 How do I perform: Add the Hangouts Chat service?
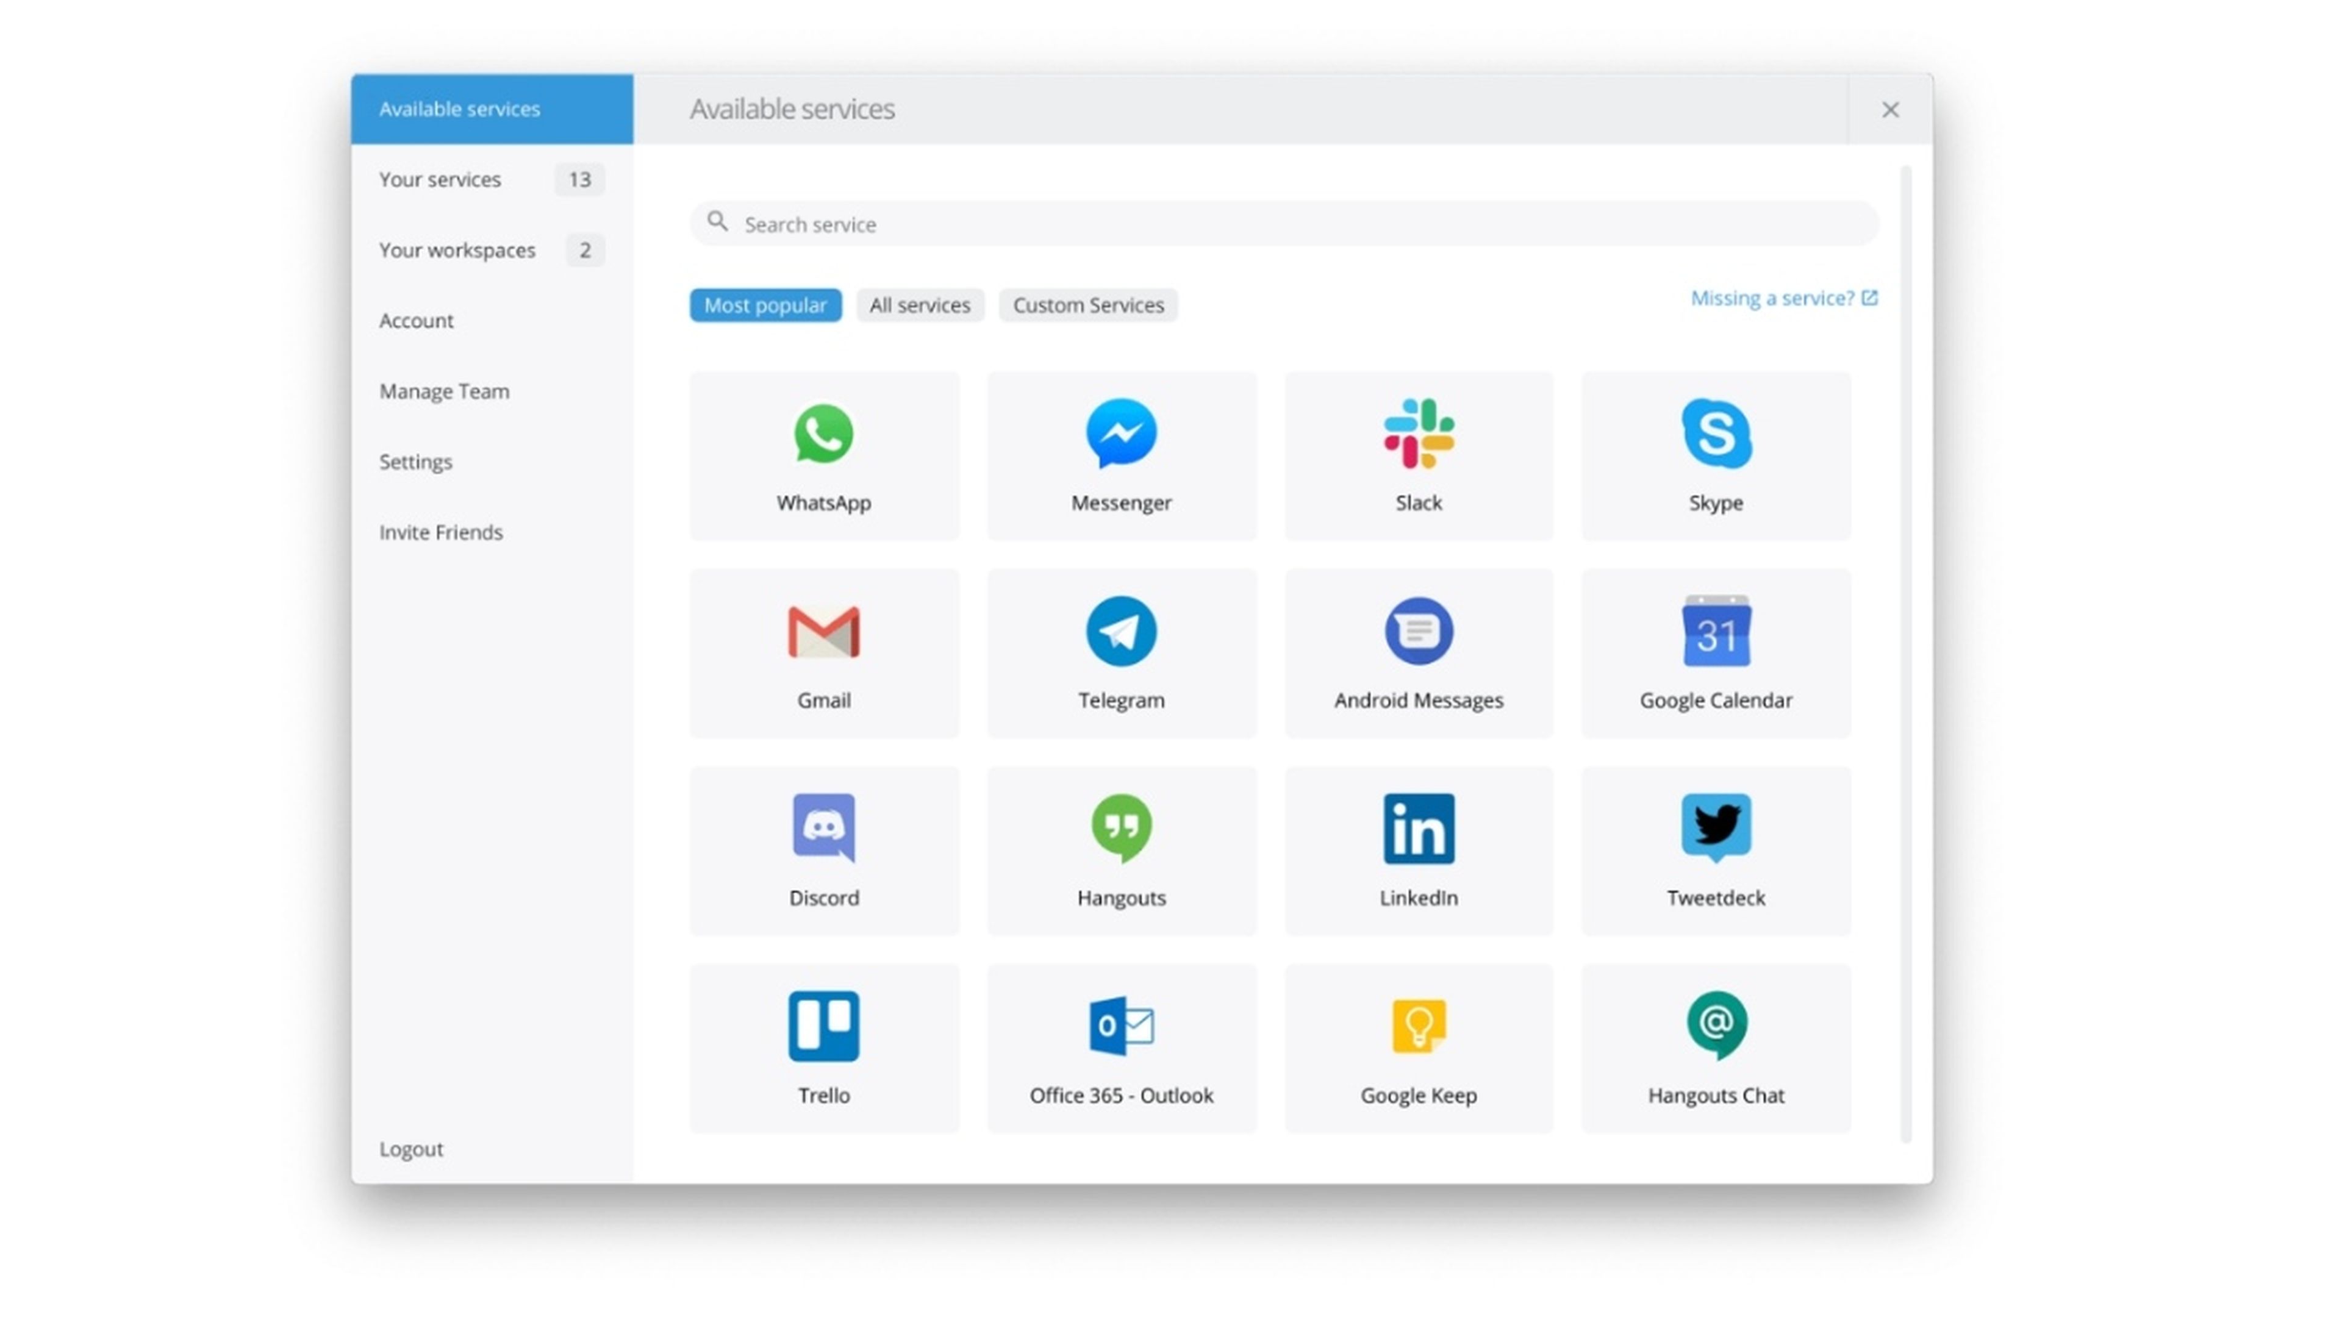point(1716,1048)
